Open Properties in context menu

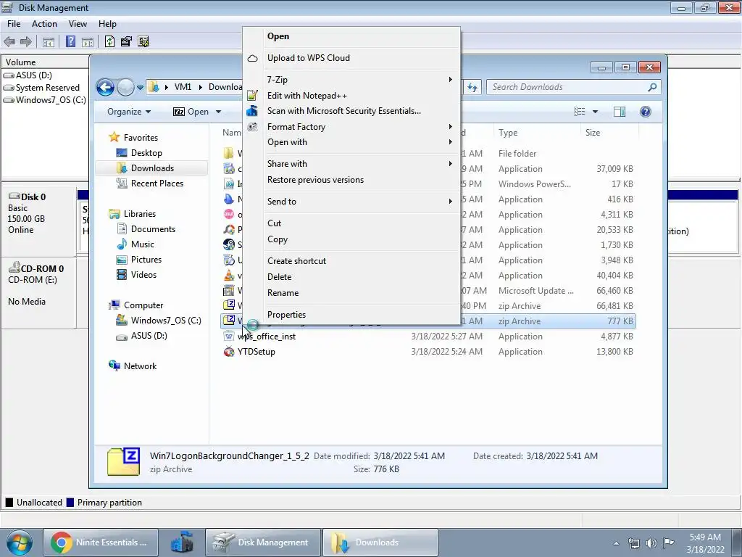coord(361,315)
